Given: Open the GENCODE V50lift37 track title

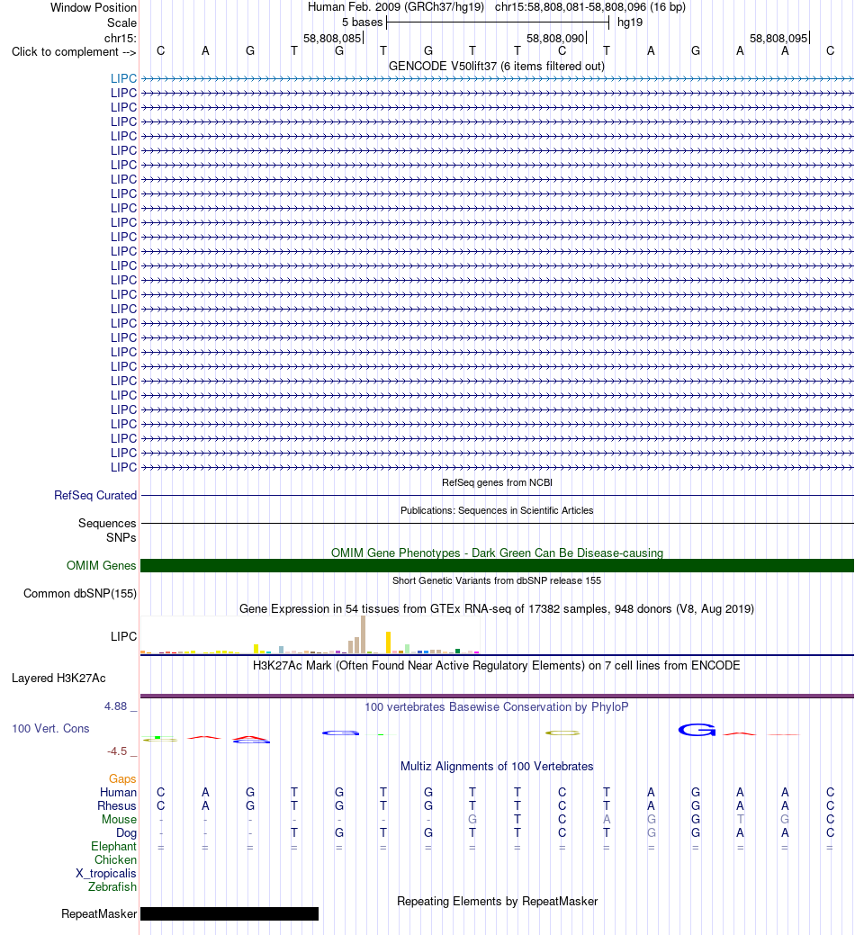Looking at the screenshot, I should 496,67.
